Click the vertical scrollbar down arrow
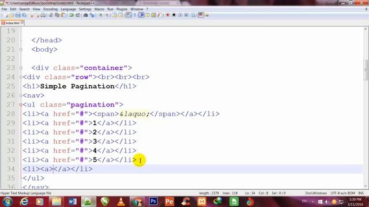 (366, 186)
